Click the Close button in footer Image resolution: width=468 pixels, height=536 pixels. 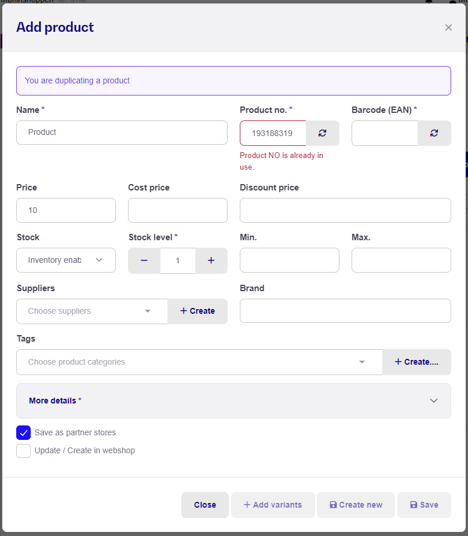[x=205, y=505]
